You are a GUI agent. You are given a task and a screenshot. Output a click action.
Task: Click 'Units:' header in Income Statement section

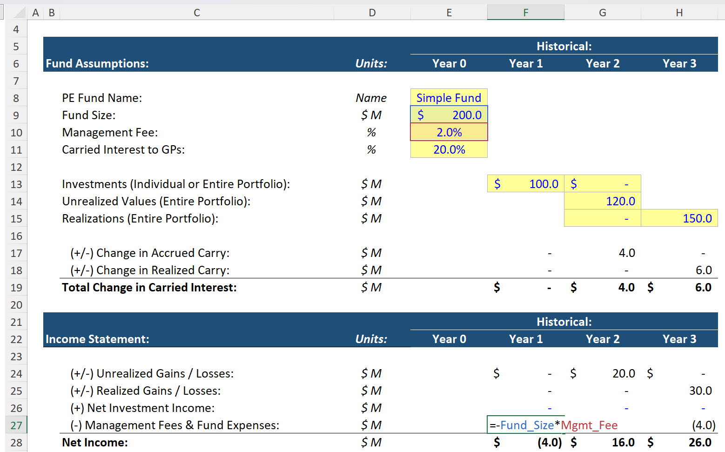point(371,339)
